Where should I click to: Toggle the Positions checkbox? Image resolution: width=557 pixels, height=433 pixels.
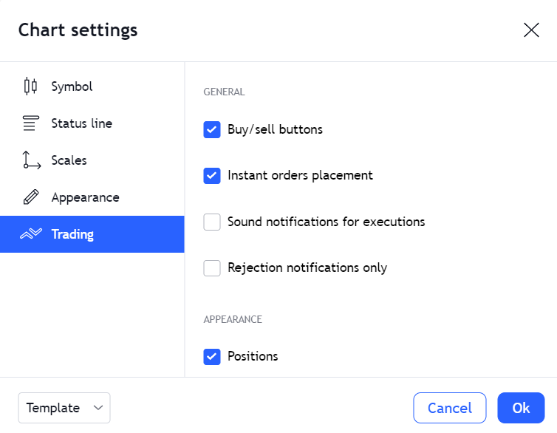point(212,357)
